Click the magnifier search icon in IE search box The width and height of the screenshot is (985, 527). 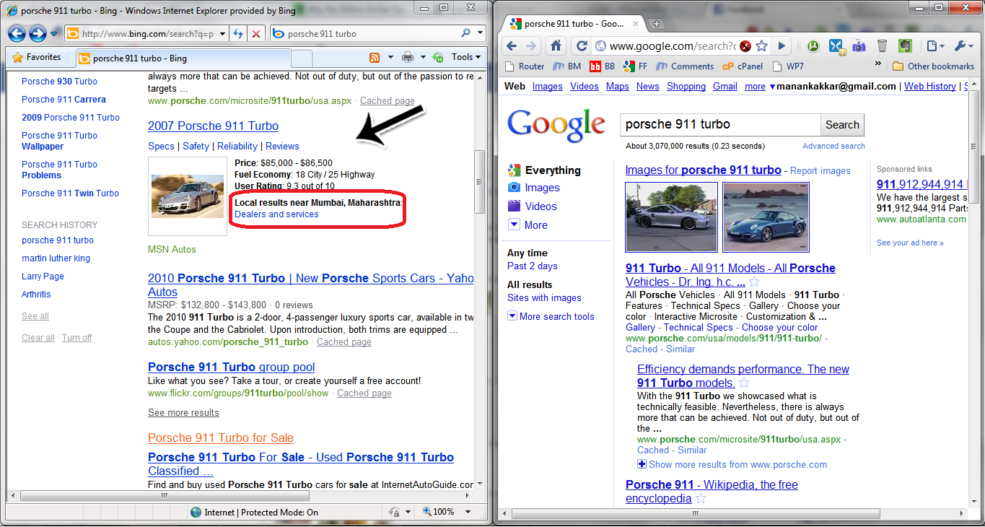click(x=465, y=33)
